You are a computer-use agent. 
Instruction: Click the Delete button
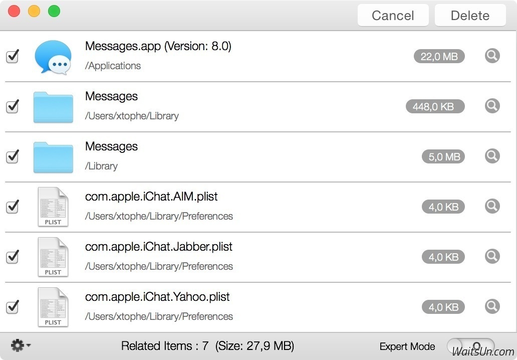point(470,16)
